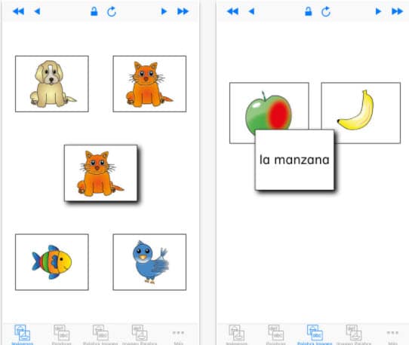The image size is (409, 345).
Task: Reload the right fruit word exercise
Action: pos(326,12)
